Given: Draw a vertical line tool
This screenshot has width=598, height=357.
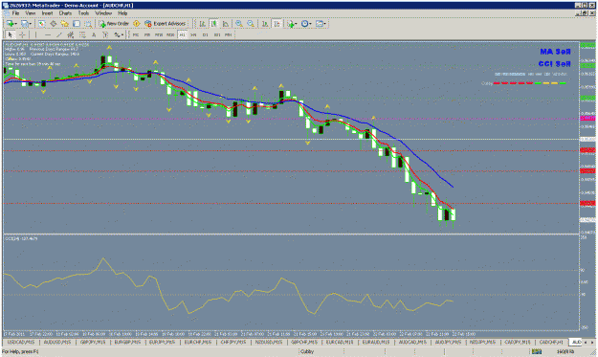Looking at the screenshot, I should [x=35, y=34].
